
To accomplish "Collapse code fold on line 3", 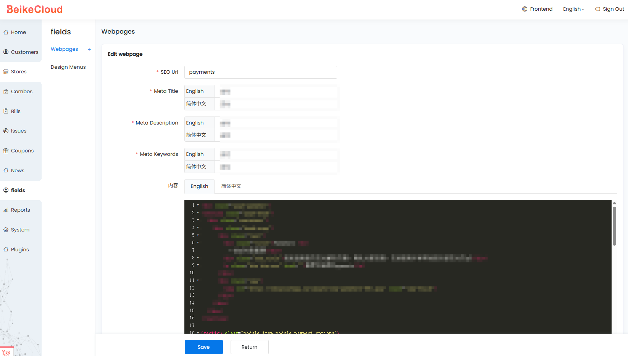I will 198,220.
